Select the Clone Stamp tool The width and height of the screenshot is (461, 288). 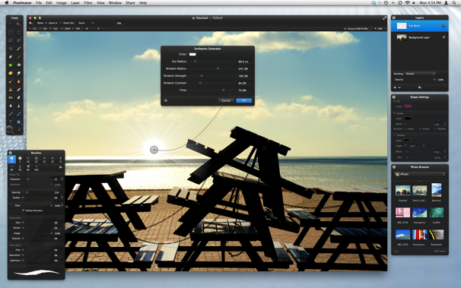tap(11, 90)
